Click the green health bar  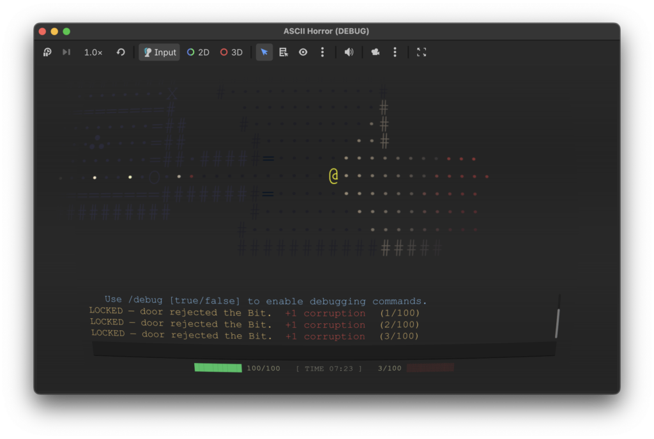218,368
